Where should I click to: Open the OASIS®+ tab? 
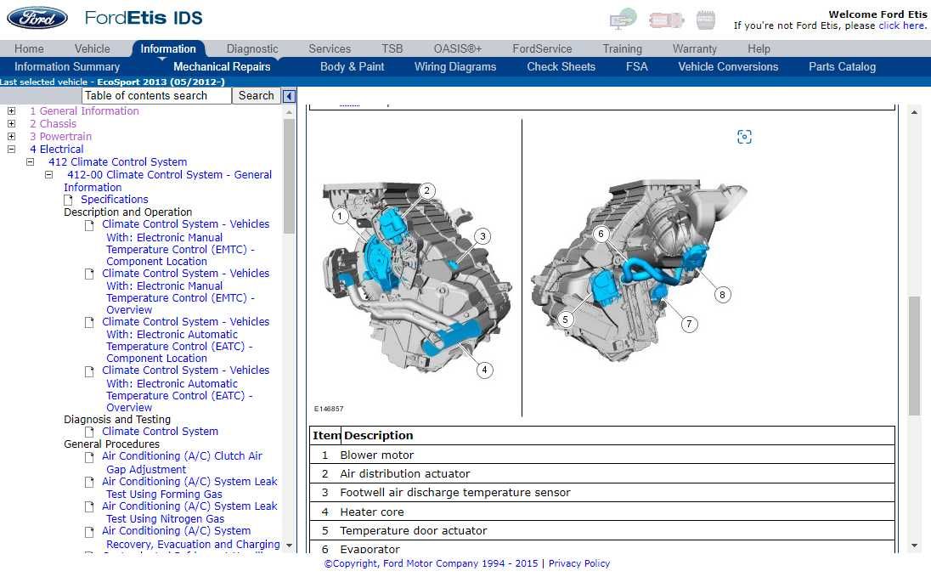458,48
